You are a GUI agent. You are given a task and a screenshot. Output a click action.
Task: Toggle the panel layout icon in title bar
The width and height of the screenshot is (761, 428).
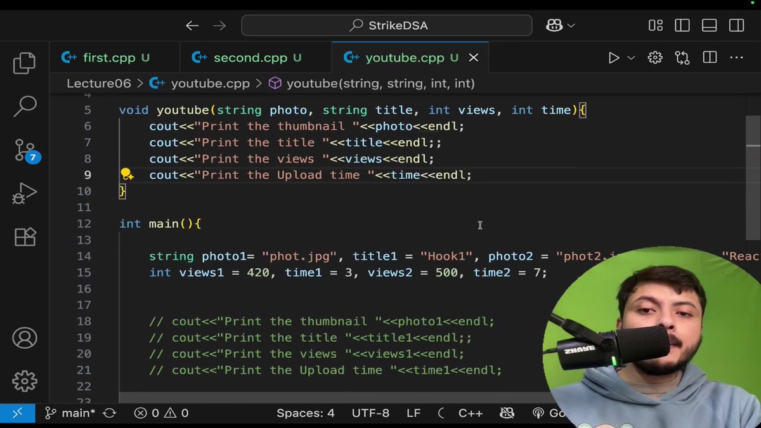708,25
